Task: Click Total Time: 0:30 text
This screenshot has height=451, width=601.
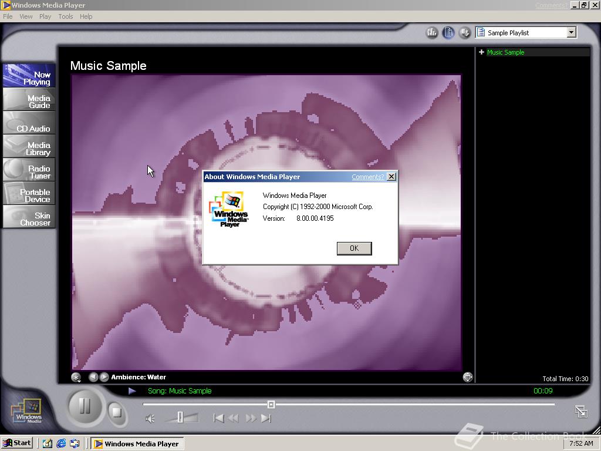Action: tap(565, 379)
